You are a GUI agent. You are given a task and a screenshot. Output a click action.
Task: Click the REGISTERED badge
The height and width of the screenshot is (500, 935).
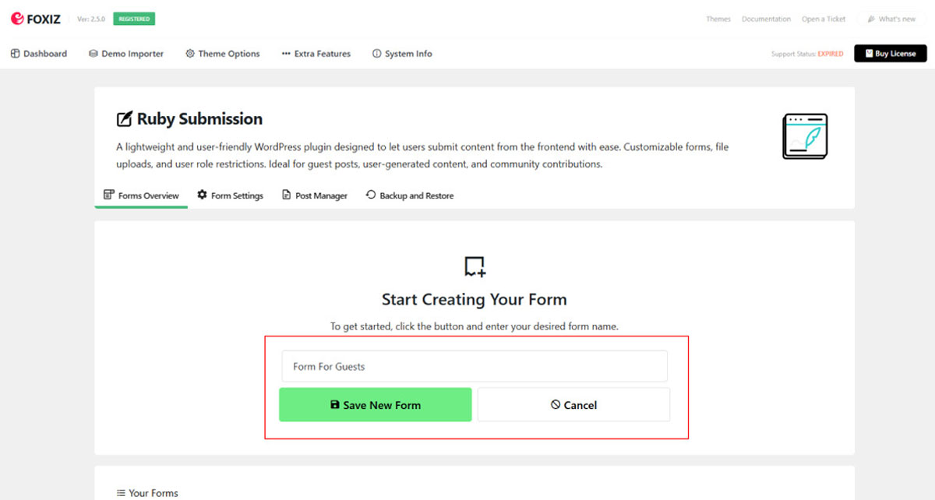pos(134,19)
